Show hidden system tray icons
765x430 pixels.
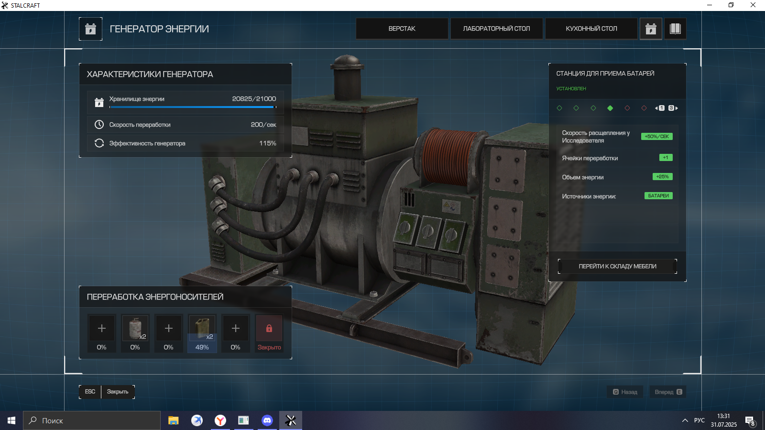[x=685, y=420]
